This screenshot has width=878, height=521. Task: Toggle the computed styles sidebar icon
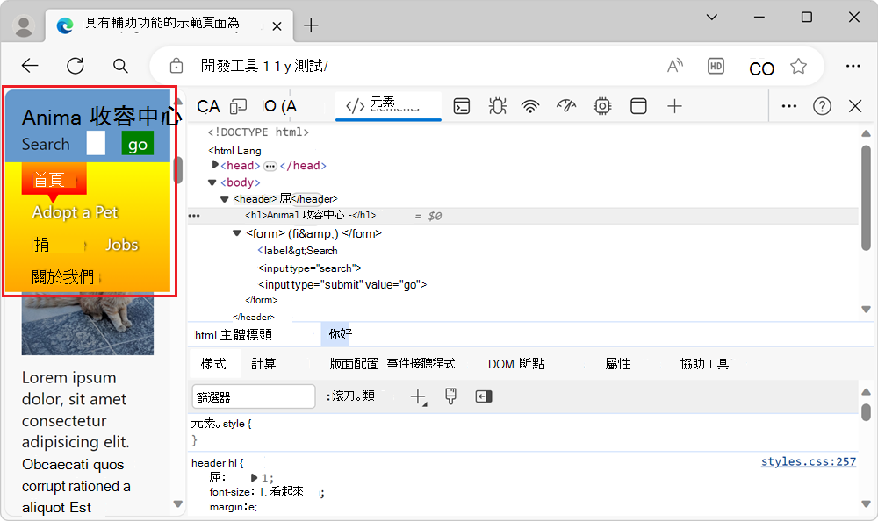click(x=484, y=396)
